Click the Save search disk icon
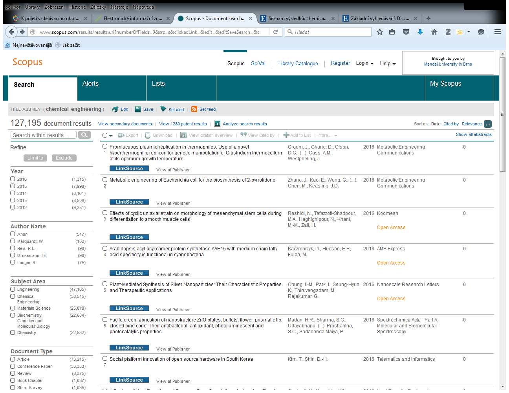509x393 pixels. pos(138,109)
